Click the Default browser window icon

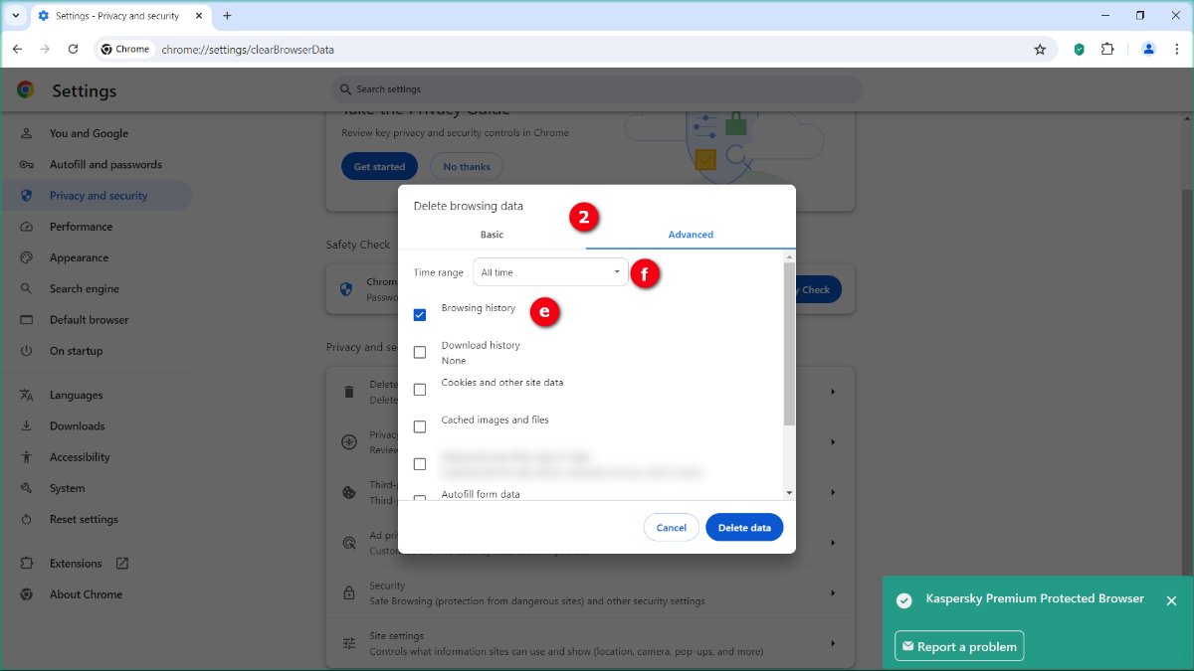pos(27,320)
